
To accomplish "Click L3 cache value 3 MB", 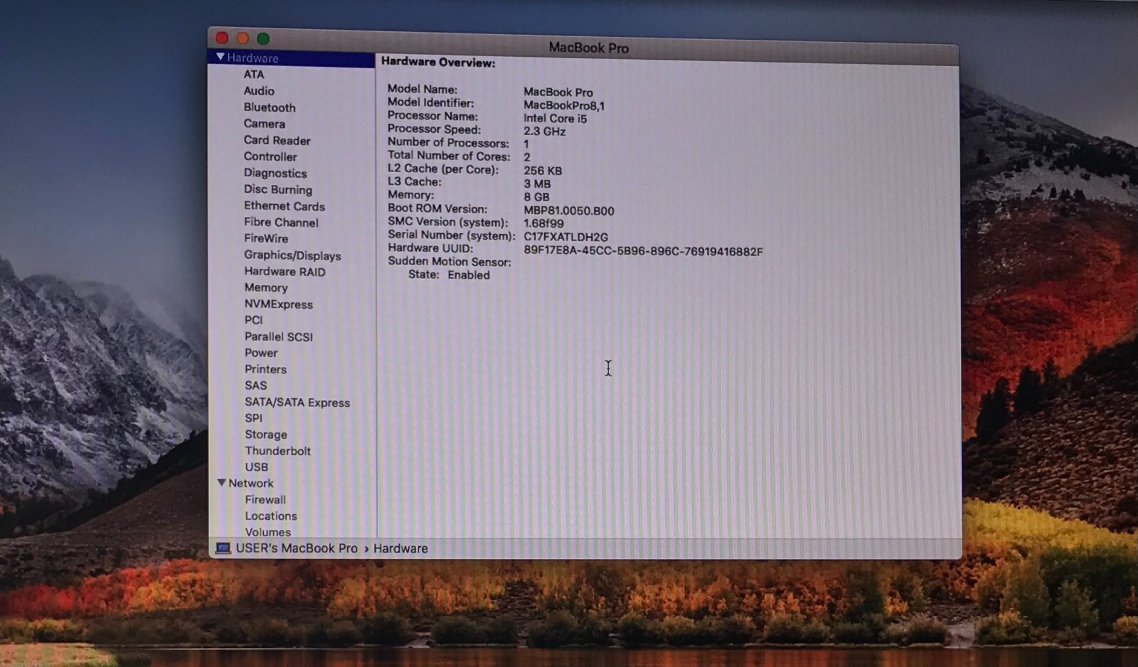I will pyautogui.click(x=537, y=183).
